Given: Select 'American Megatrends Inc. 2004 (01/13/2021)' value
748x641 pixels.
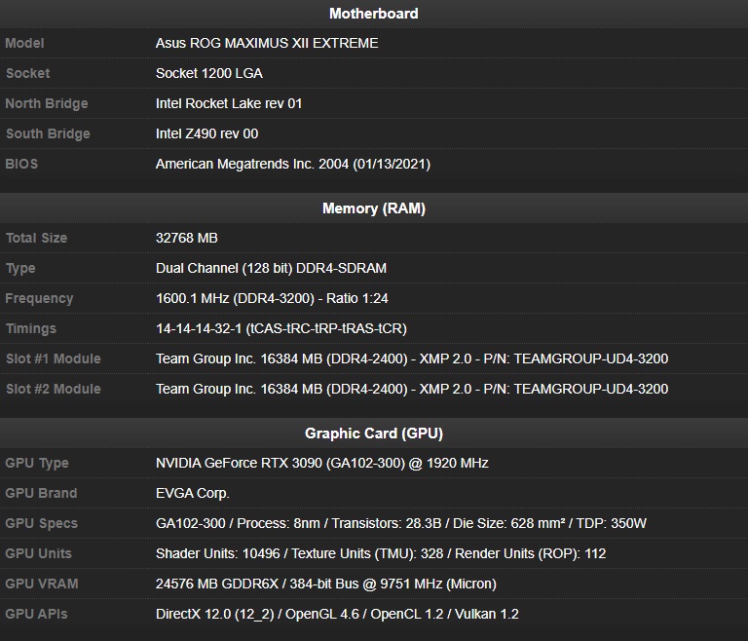Looking at the screenshot, I should coord(293,164).
